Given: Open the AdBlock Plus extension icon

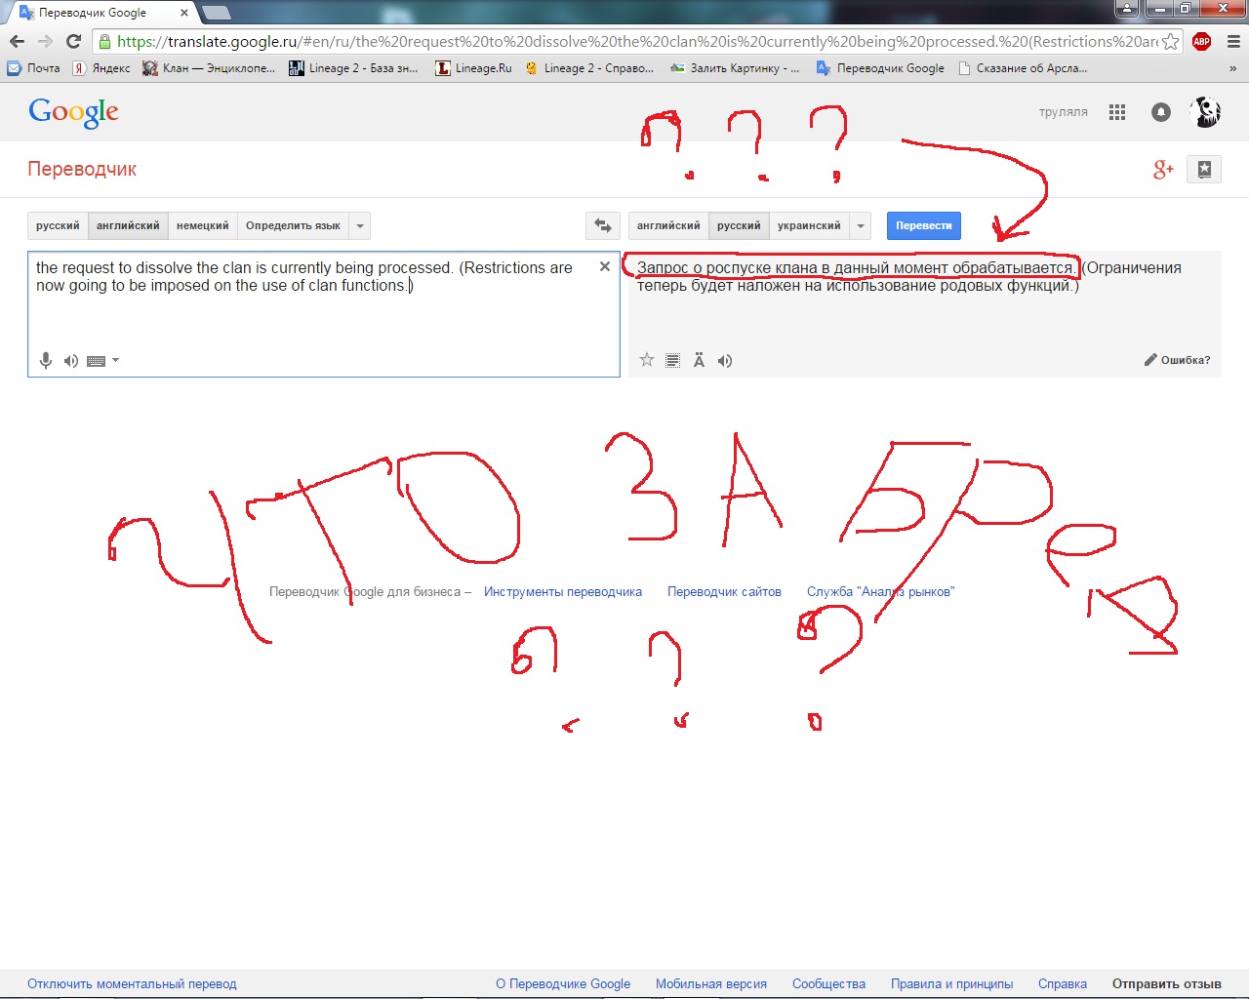Looking at the screenshot, I should coord(1201,41).
